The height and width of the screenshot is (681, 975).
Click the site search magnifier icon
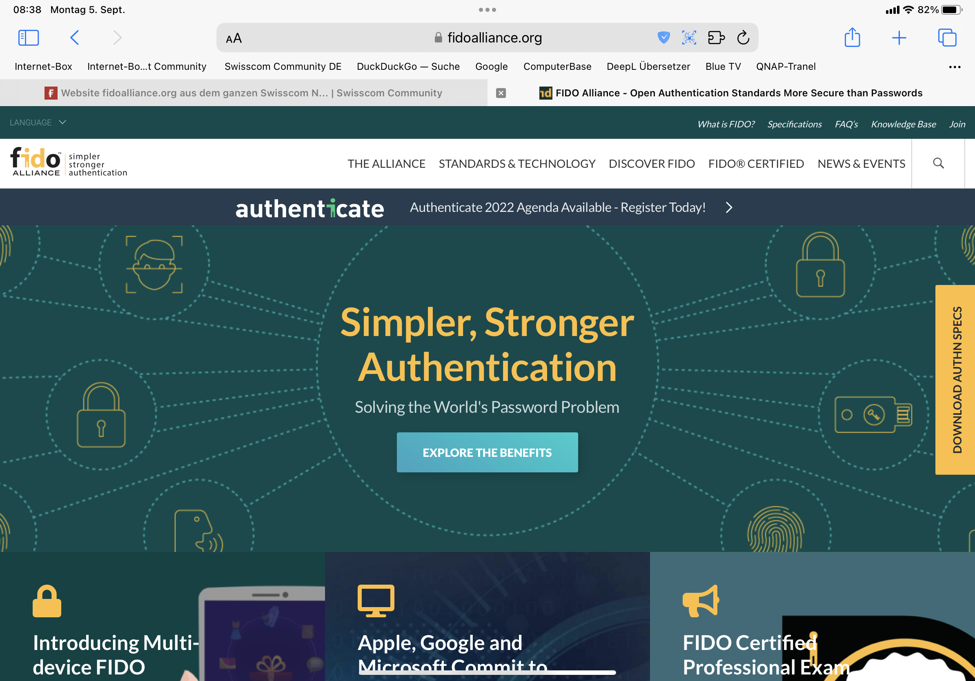pyautogui.click(x=938, y=163)
